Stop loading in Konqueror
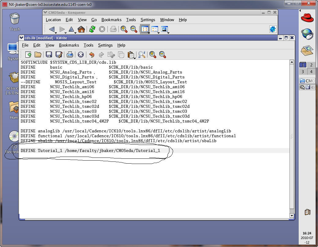The height and width of the screenshot is (247, 318). click(102, 29)
